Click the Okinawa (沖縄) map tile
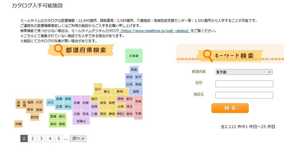Screen dimensions: 289x145 coord(18,124)
